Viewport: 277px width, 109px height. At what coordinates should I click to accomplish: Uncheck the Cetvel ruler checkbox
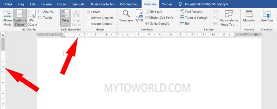(x=88, y=12)
